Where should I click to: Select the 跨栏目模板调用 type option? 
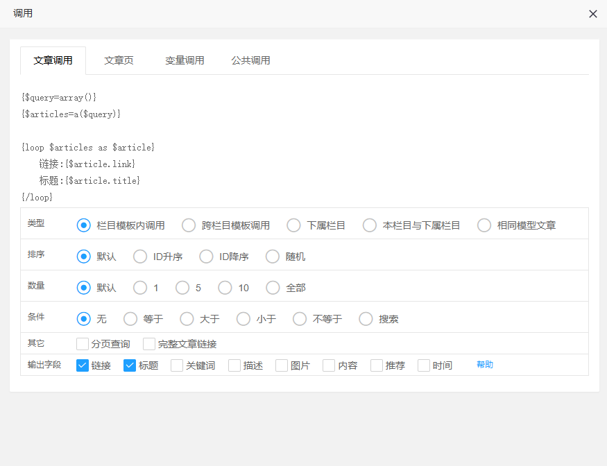click(x=189, y=225)
